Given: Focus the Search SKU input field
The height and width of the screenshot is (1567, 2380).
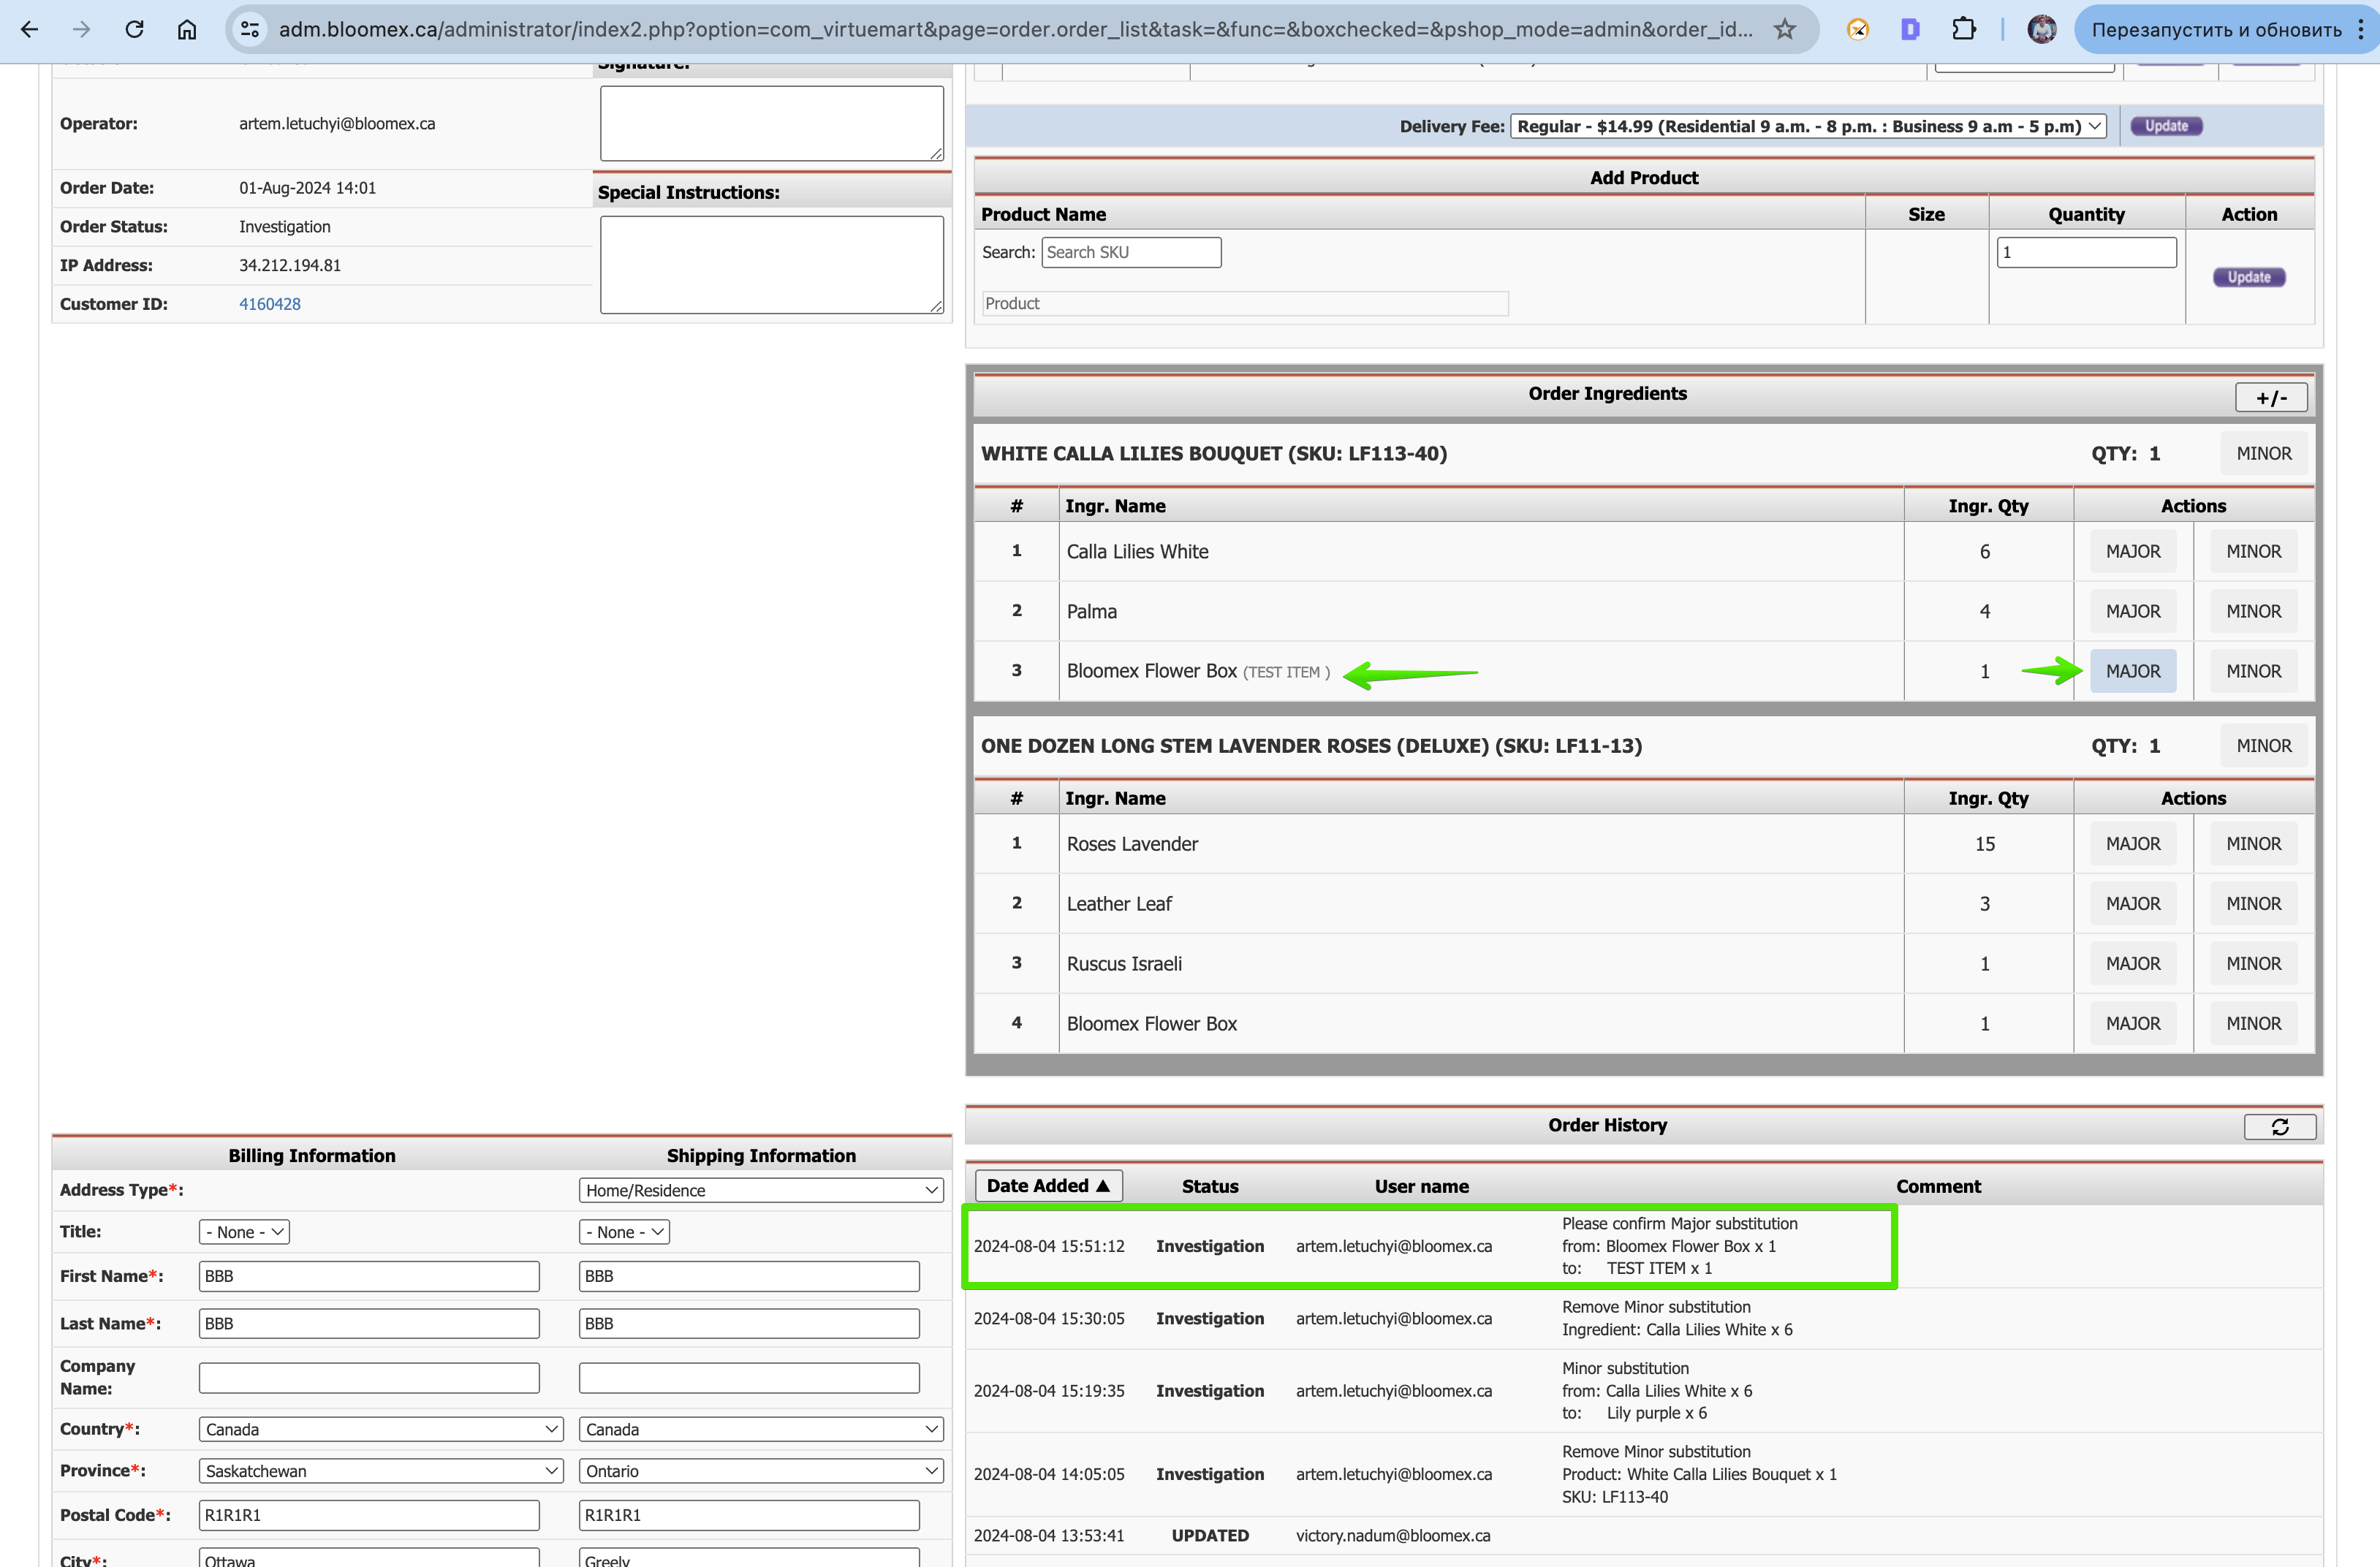Looking at the screenshot, I should tap(1131, 252).
